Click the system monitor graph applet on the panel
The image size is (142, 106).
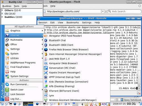[28, 104]
